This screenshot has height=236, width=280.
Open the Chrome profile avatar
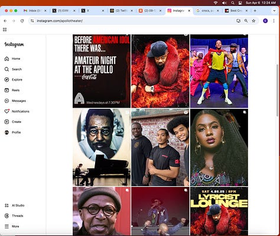tap(265, 21)
